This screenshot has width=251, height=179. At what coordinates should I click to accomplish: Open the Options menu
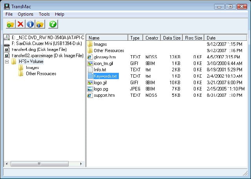pyautogui.click(x=25, y=14)
